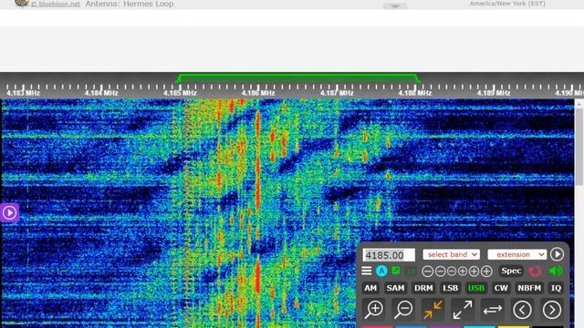This screenshot has width=584, height=328.
Task: Click the purple play button at left edge
Action: point(9,212)
